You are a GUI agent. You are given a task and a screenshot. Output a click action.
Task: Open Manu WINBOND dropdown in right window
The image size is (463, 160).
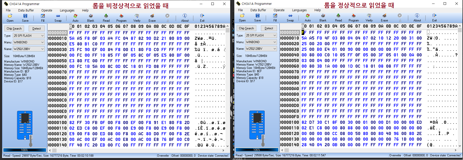(x=261, y=42)
